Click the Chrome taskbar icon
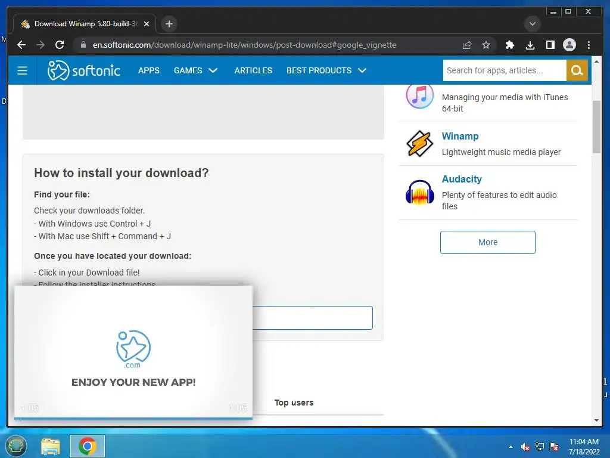The width and height of the screenshot is (610, 458). point(87,446)
